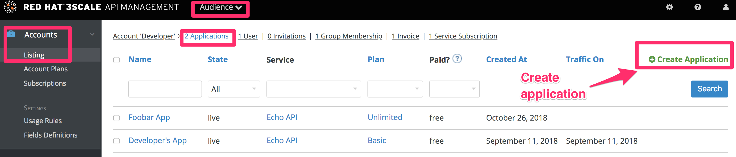
Task: Open the help question mark icon
Action: tap(697, 7)
